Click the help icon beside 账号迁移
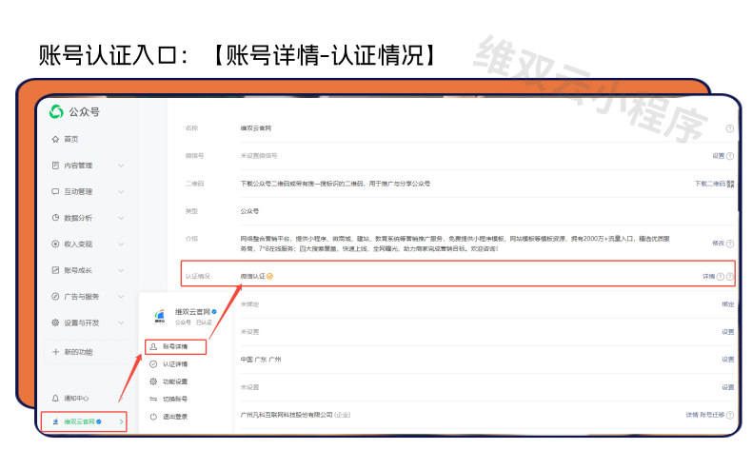 (x=730, y=415)
